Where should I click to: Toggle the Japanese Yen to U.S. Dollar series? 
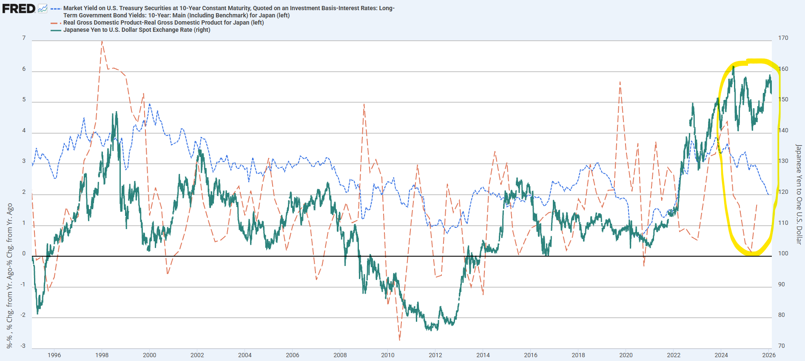(x=137, y=30)
